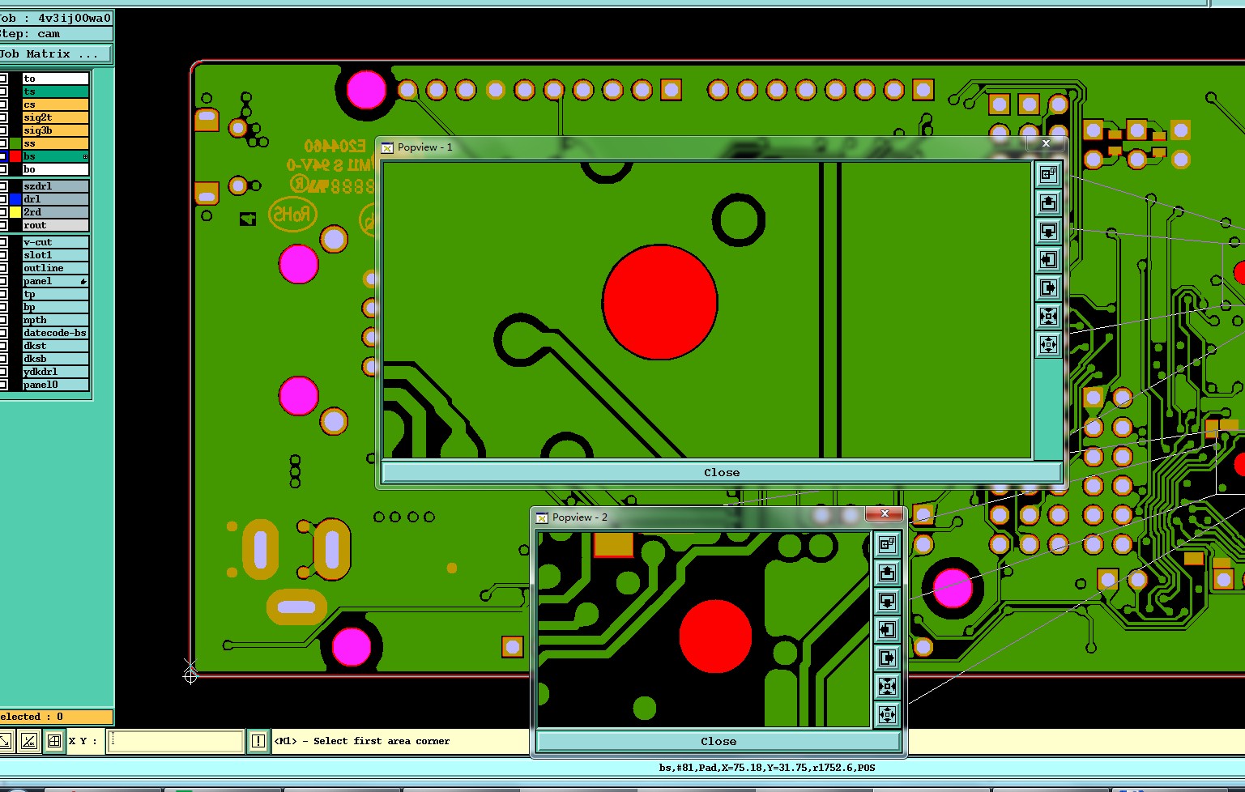Click the bs layer's small grid marker
This screenshot has width=1245, height=792.
coord(85,156)
